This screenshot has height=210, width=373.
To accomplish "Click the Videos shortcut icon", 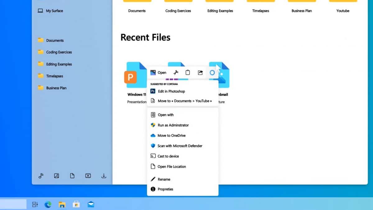I will tap(88, 176).
